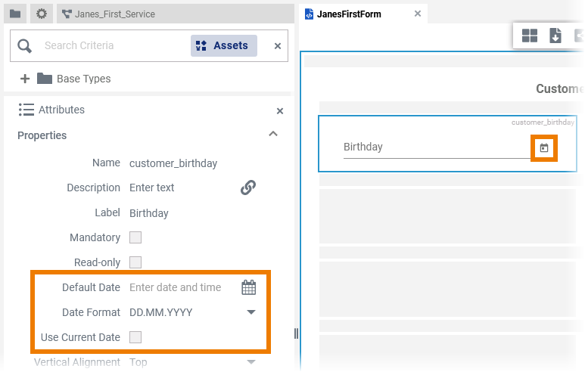Click the Birthday field calendar icon

tap(543, 148)
